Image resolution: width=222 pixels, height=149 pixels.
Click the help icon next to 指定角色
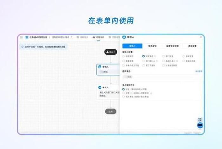click(x=155, y=56)
